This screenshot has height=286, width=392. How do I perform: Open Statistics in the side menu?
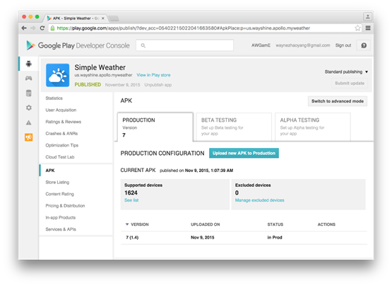point(54,98)
